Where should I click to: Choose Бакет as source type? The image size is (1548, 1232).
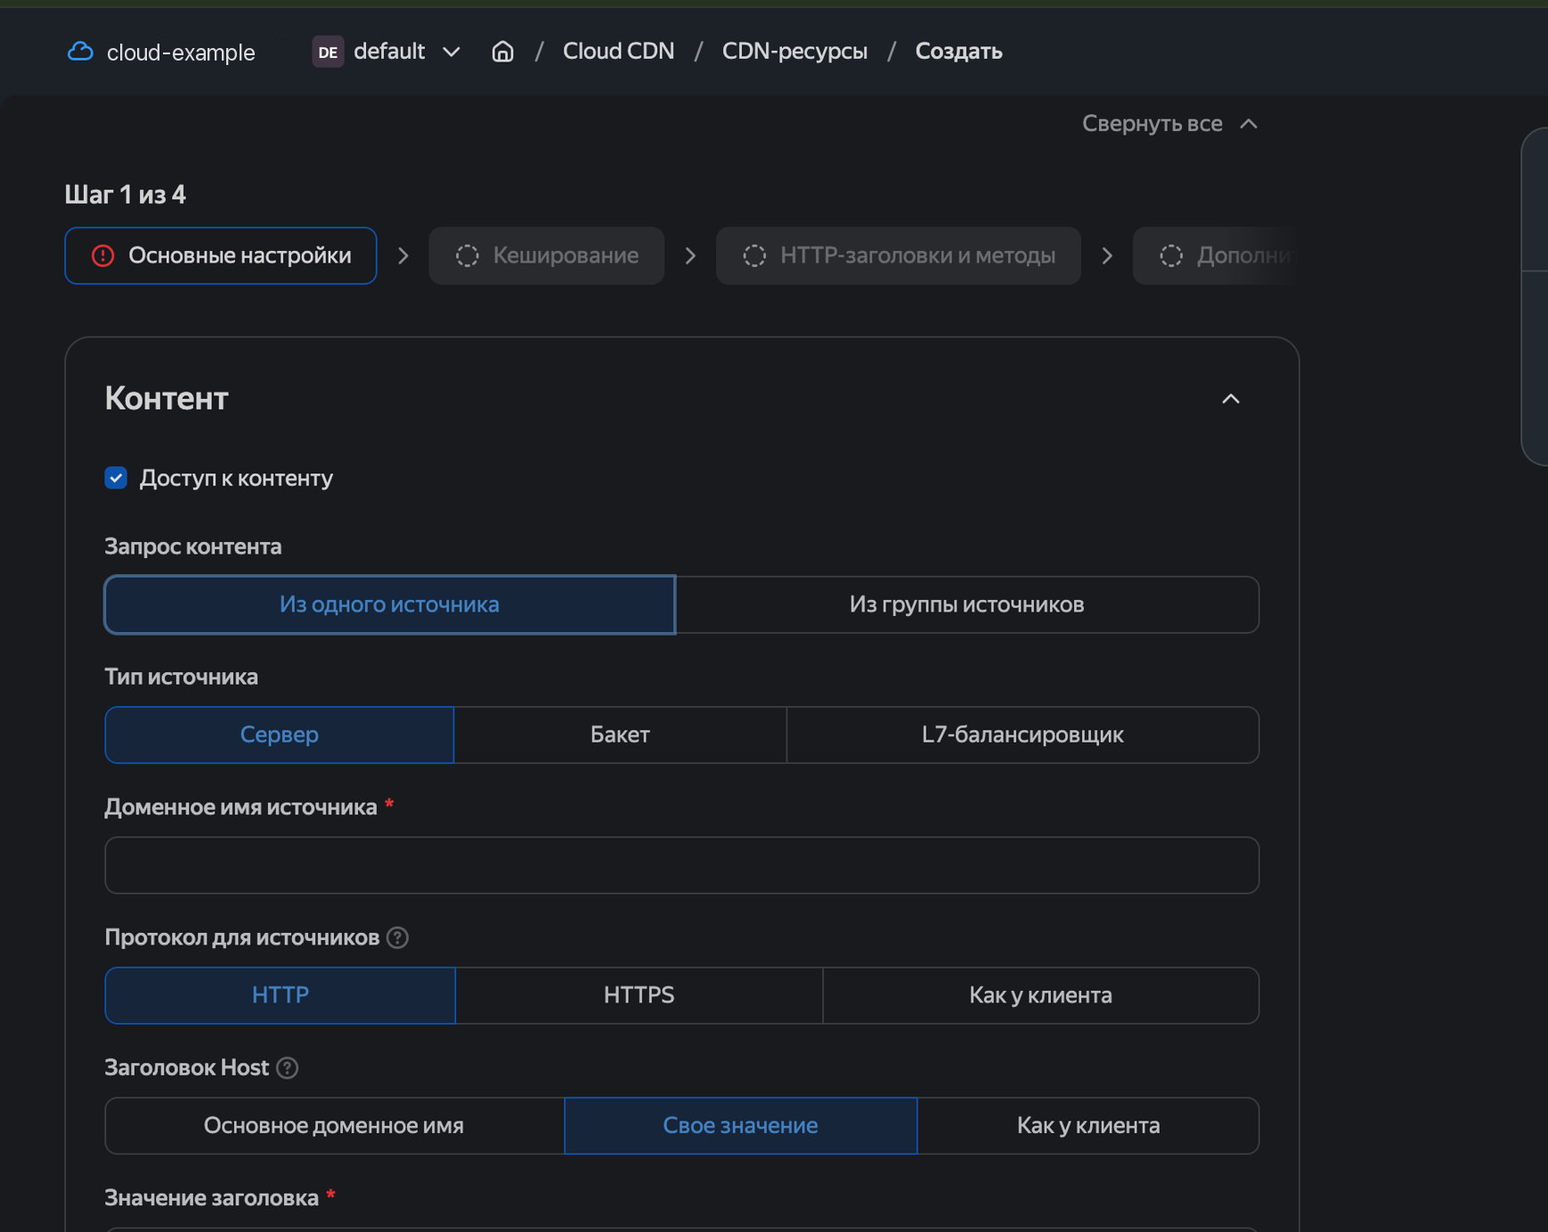620,734
